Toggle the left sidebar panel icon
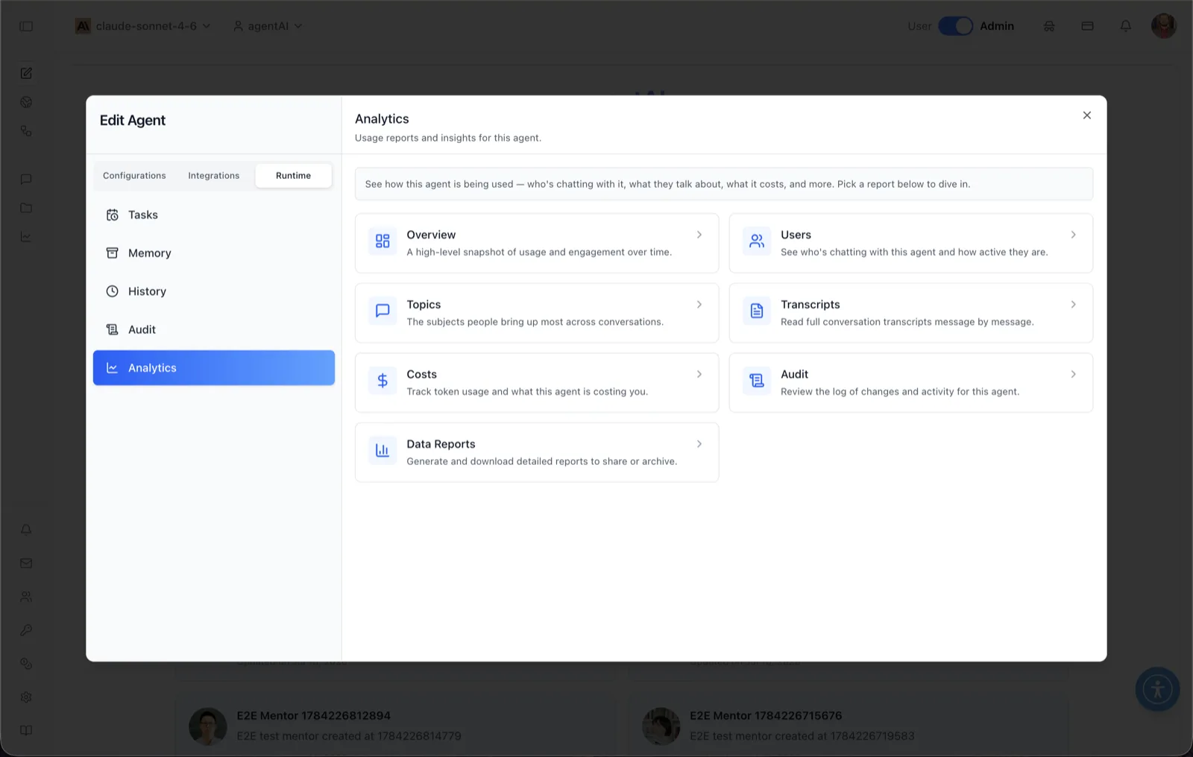1193x757 pixels. pyautogui.click(x=26, y=26)
